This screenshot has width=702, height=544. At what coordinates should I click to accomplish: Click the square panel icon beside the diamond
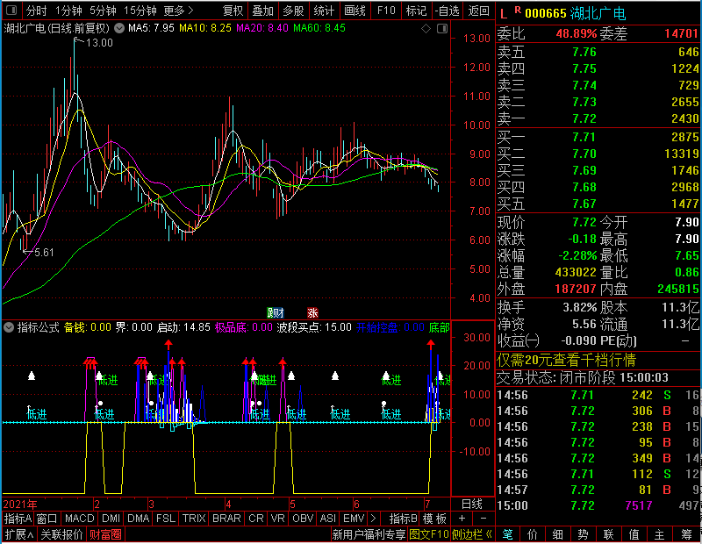tap(442, 29)
